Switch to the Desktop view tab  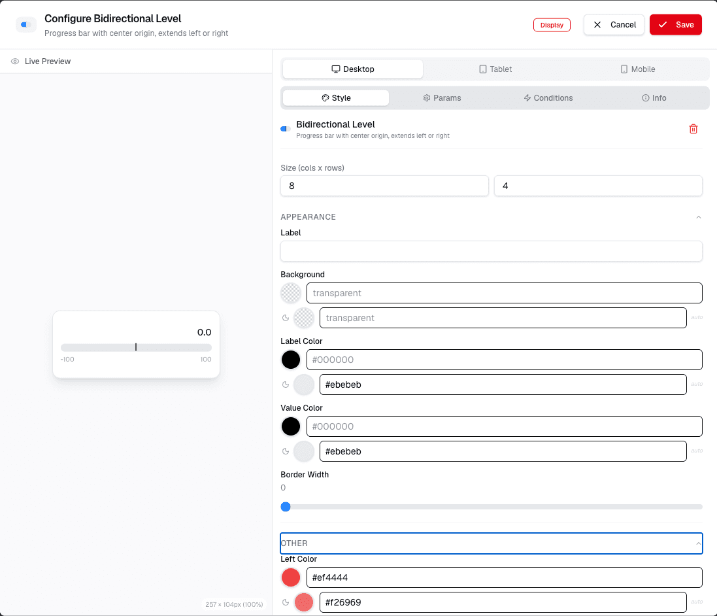point(352,69)
